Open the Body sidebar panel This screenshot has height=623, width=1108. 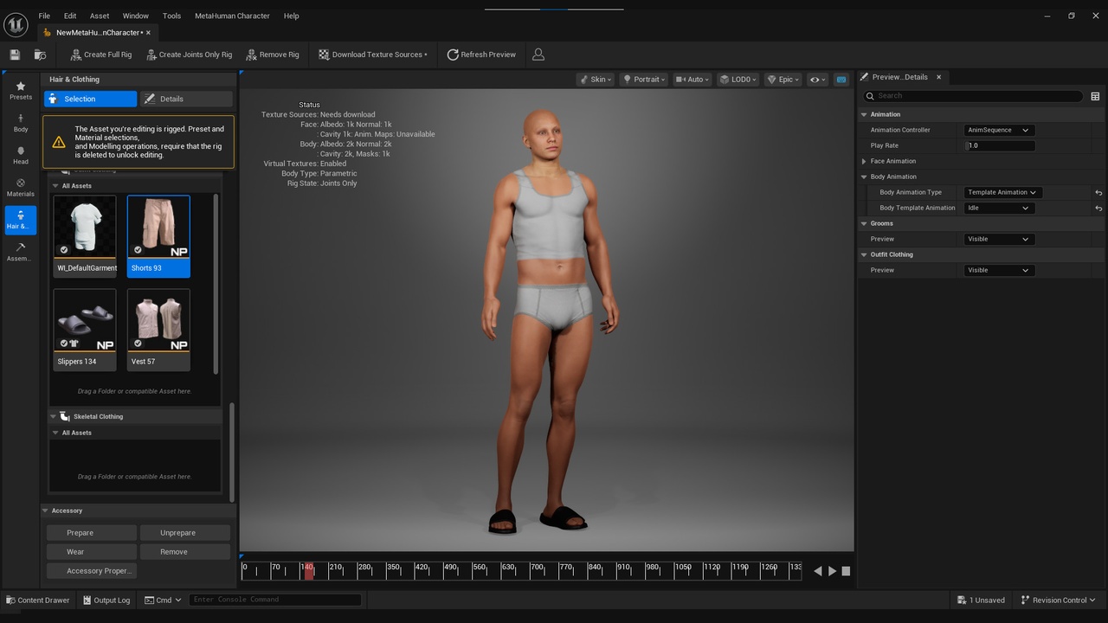tap(21, 122)
